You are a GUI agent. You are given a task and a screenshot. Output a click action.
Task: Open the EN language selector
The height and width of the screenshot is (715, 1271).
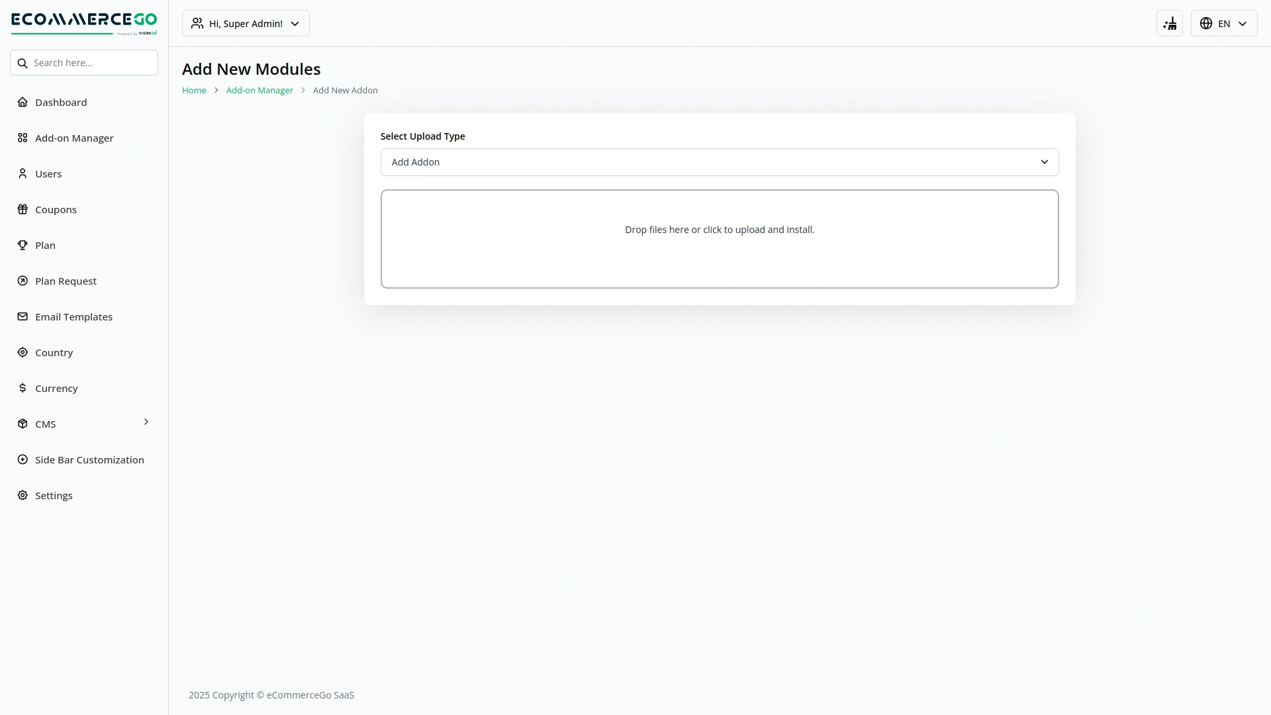click(1223, 24)
